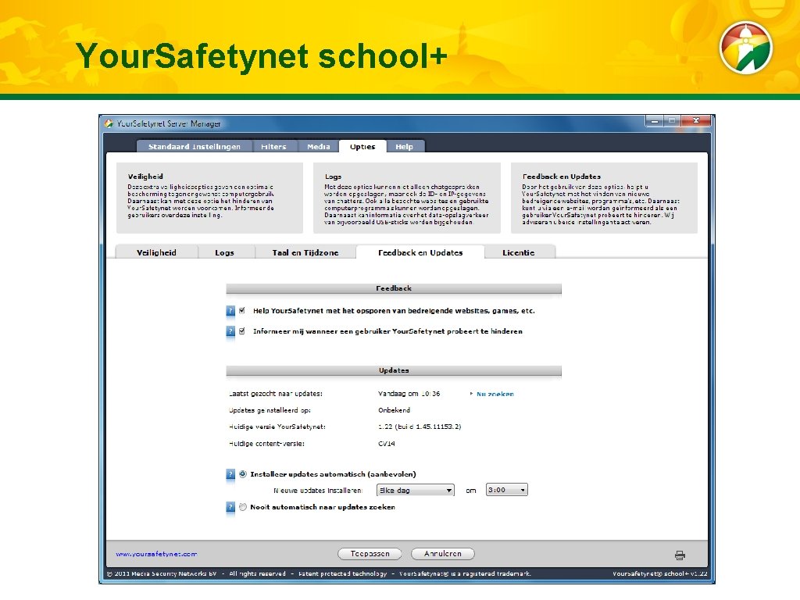The height and width of the screenshot is (600, 800).
Task: Click version value '1.22 (build 1.45.11153.2)'
Action: [420, 427]
